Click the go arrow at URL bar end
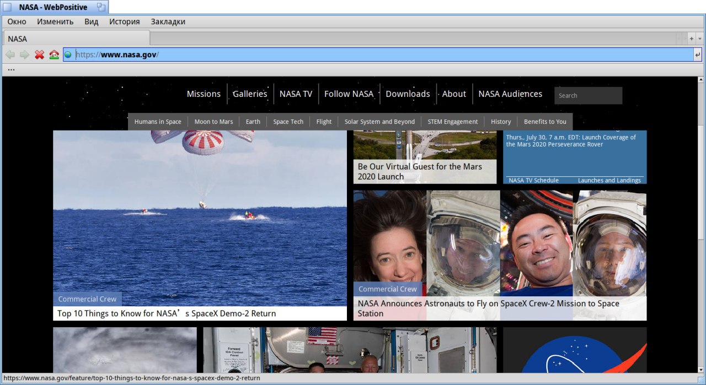706x385 pixels. [x=698, y=55]
